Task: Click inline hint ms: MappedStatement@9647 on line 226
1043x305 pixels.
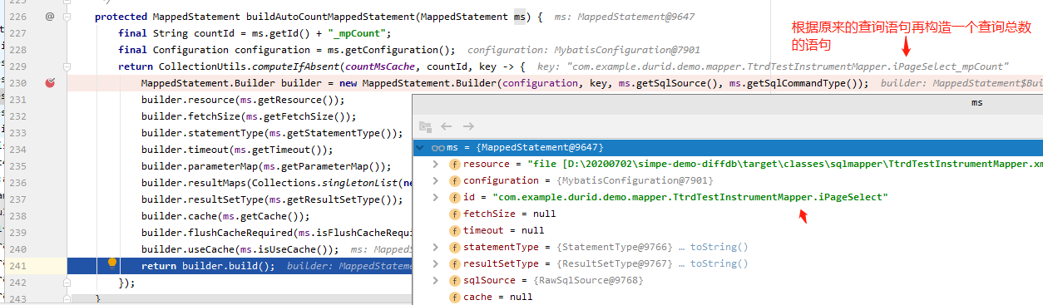Action: [x=624, y=17]
